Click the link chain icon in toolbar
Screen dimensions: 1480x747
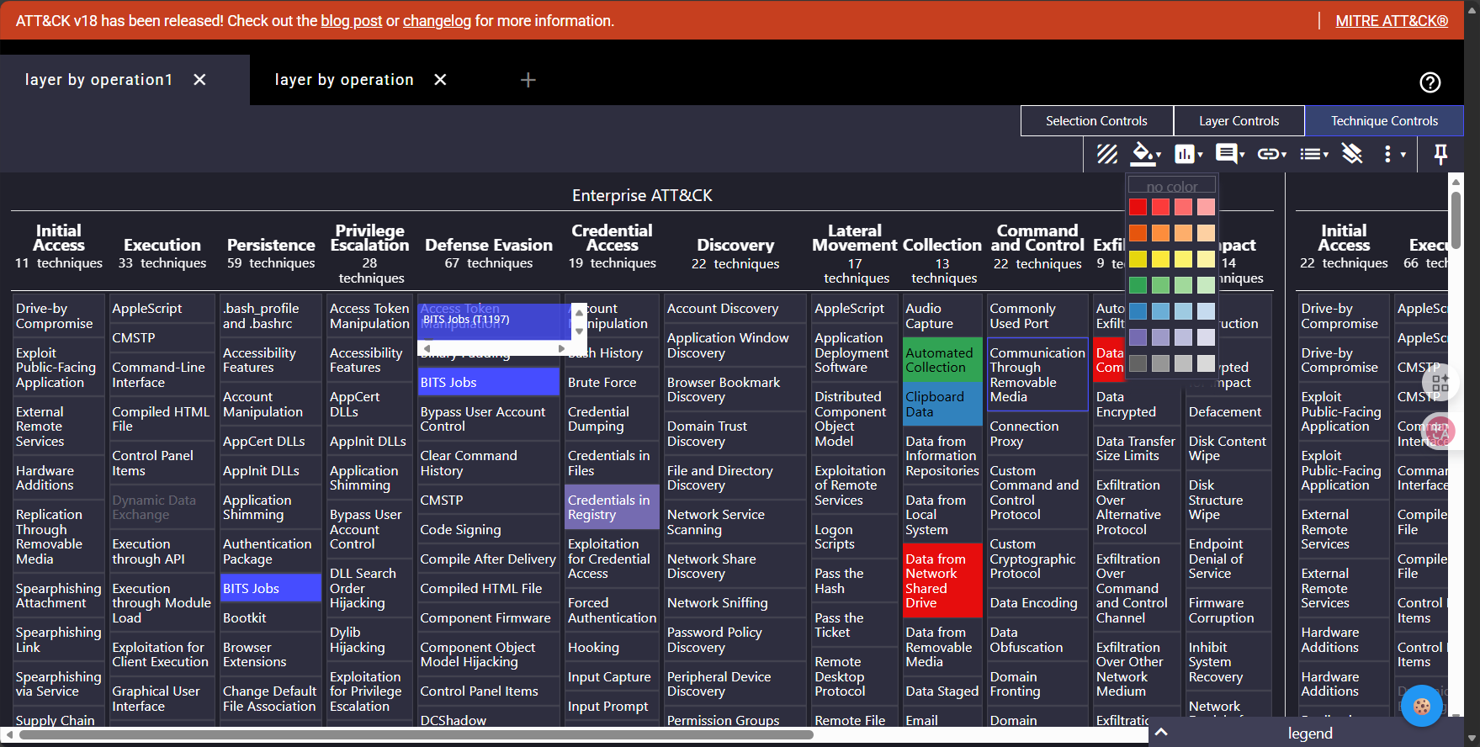(1270, 154)
